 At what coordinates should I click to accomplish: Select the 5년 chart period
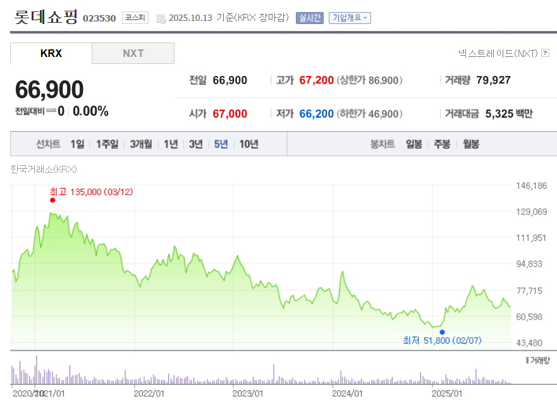221,144
